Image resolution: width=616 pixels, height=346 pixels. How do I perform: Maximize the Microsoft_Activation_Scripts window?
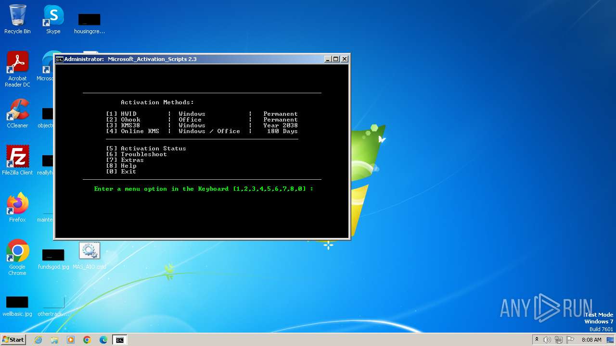point(336,59)
